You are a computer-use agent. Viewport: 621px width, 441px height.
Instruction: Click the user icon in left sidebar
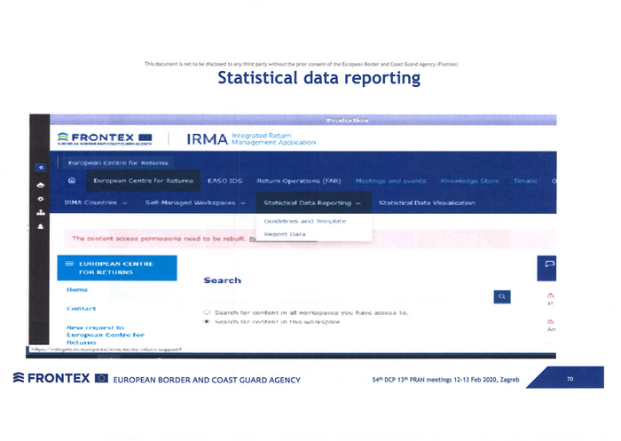(39, 227)
